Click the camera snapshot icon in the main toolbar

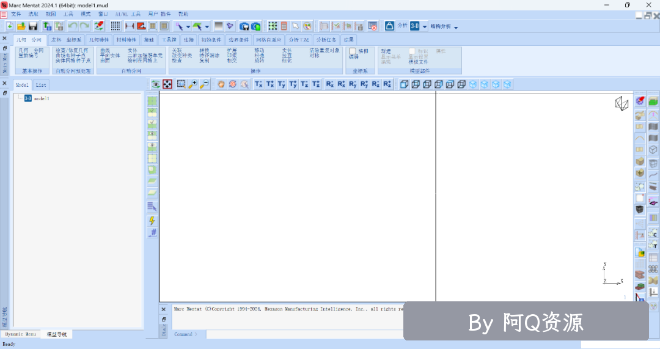click(x=244, y=26)
